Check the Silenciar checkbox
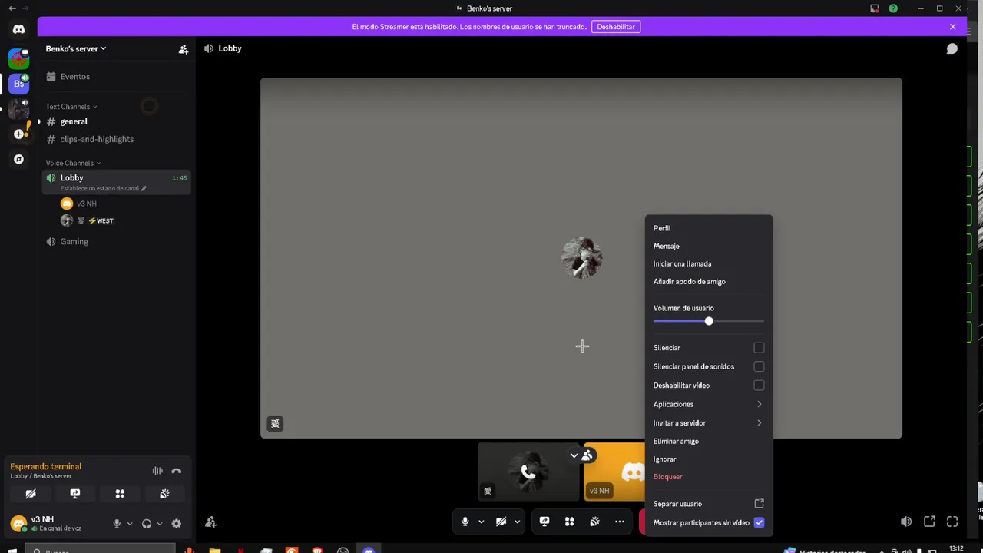This screenshot has width=983, height=553. point(759,348)
